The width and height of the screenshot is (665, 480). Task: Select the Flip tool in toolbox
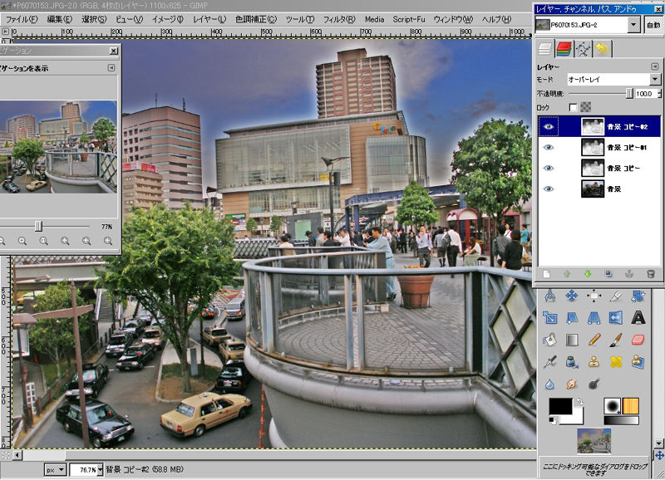(x=616, y=317)
